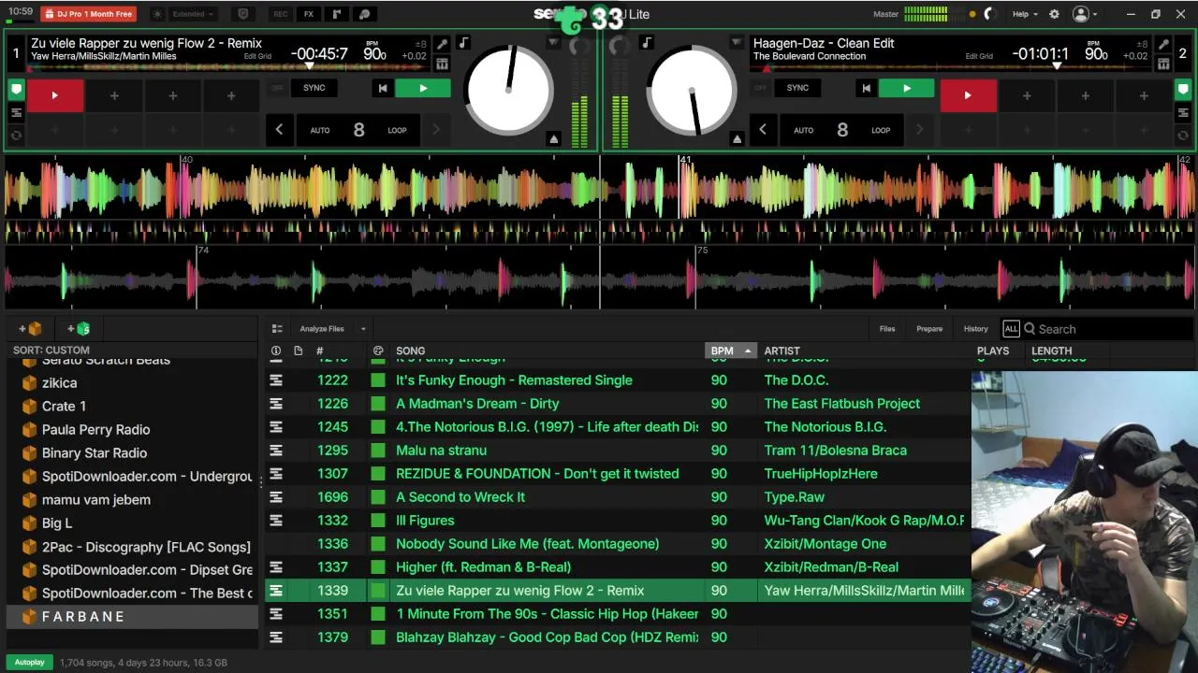
Task: Sort by ARTIST column header
Action: (782, 351)
